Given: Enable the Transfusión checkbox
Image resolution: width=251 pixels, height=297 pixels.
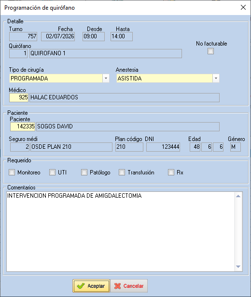Looking at the screenshot, I should (122, 172).
